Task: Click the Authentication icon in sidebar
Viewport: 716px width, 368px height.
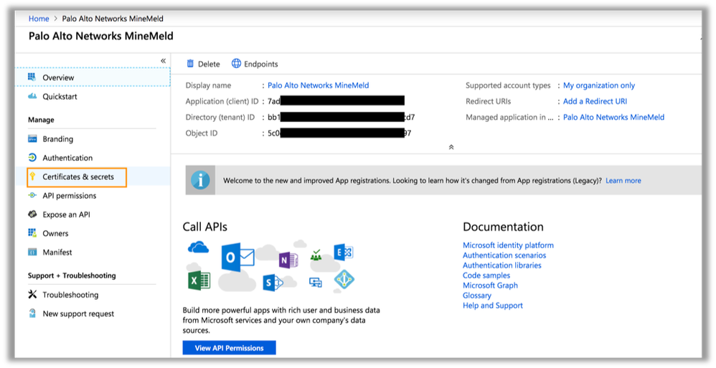Action: point(32,158)
